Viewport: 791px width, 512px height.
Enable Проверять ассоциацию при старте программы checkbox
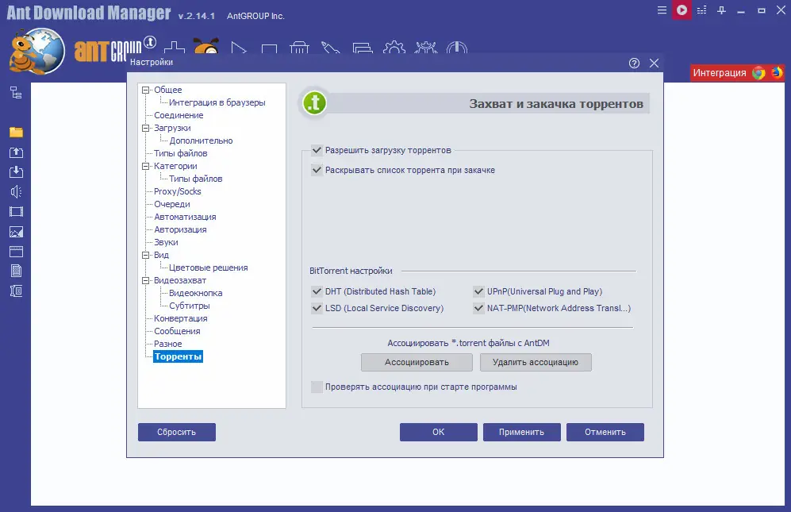(x=317, y=387)
